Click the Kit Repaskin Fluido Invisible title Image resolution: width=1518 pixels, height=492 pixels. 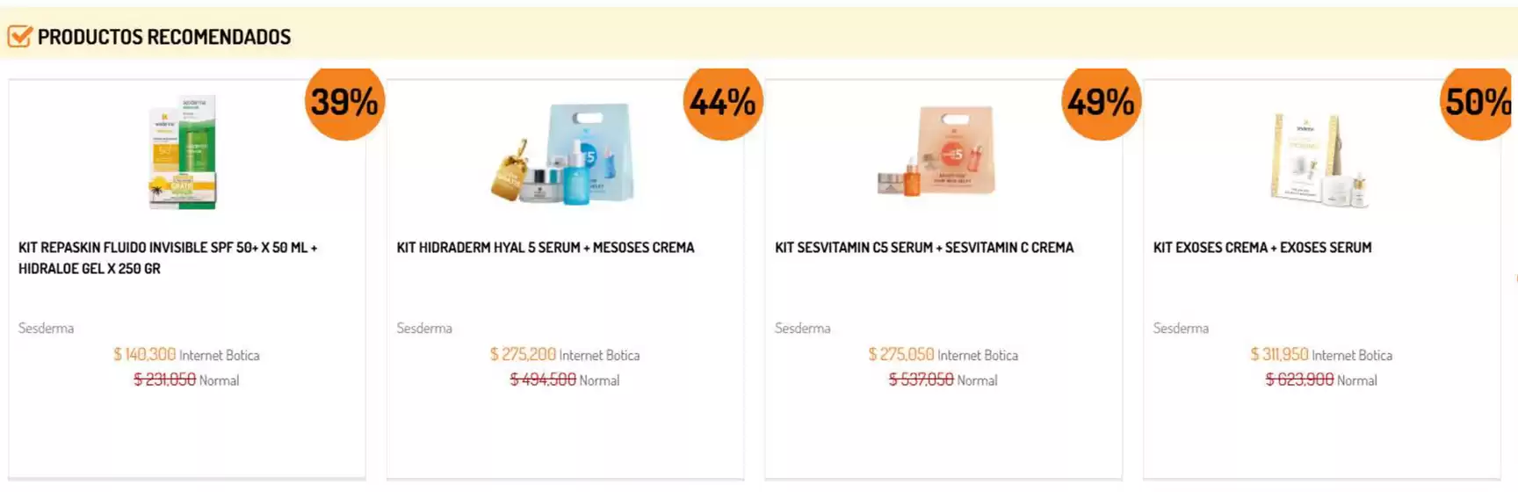(x=168, y=258)
